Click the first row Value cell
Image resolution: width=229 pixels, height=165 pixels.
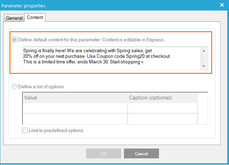tap(75, 108)
